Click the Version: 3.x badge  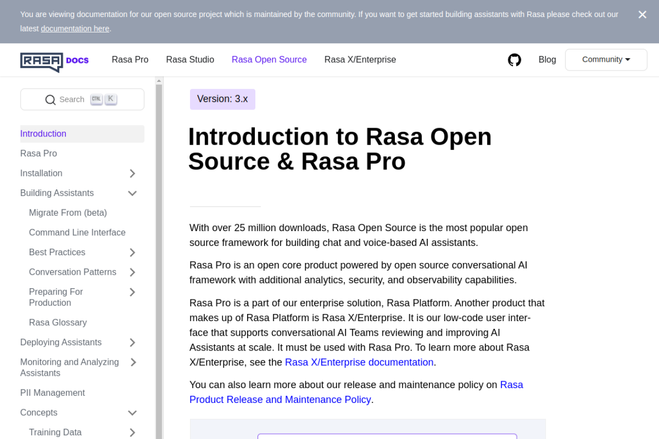point(222,99)
